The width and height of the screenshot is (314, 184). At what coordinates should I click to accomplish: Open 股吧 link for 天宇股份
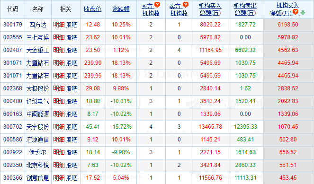72,127
